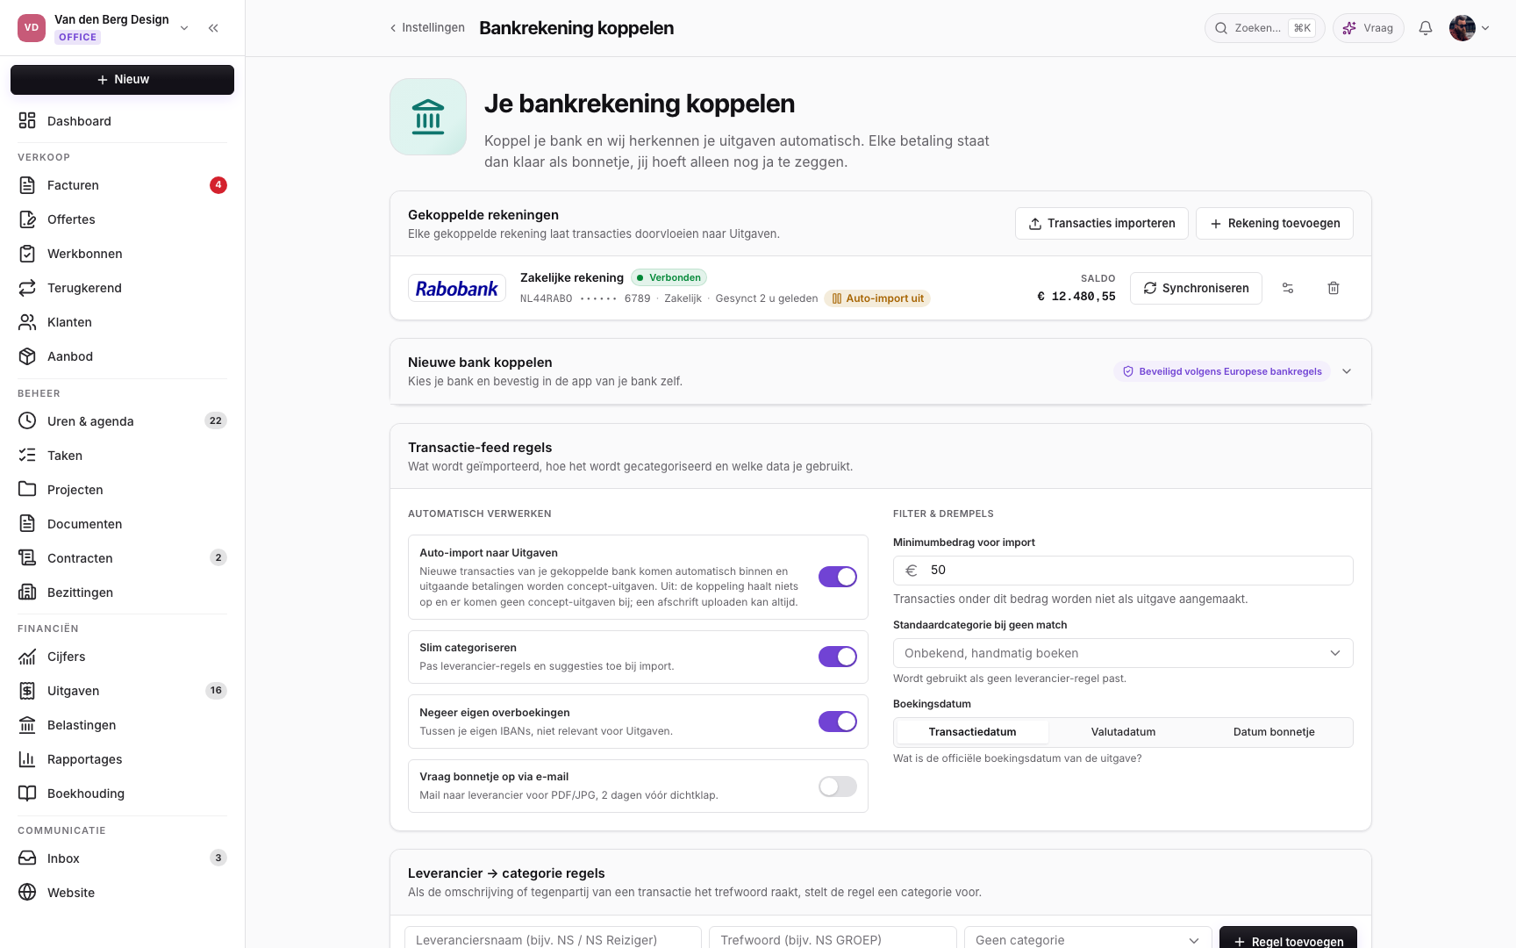Focus the Minimumbedrag voor import field

1123,571
